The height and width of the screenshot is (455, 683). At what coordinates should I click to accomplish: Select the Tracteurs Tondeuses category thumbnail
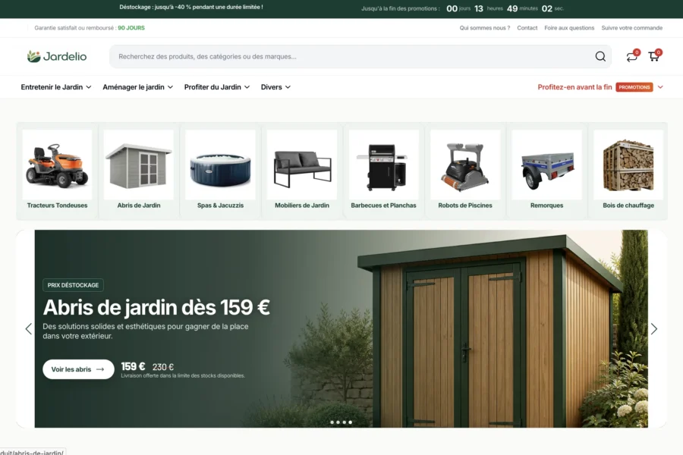point(57,165)
